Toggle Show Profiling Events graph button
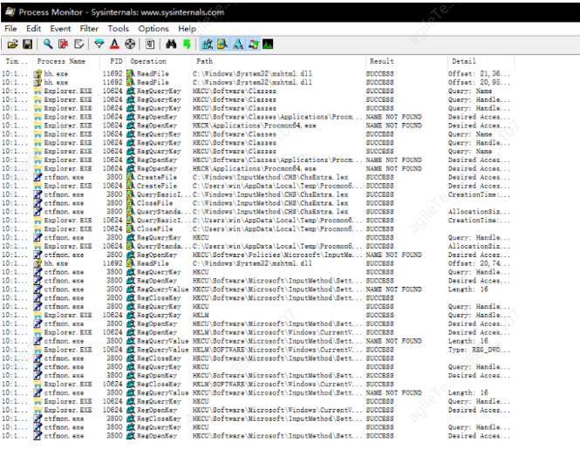The image size is (580, 449). tap(267, 44)
